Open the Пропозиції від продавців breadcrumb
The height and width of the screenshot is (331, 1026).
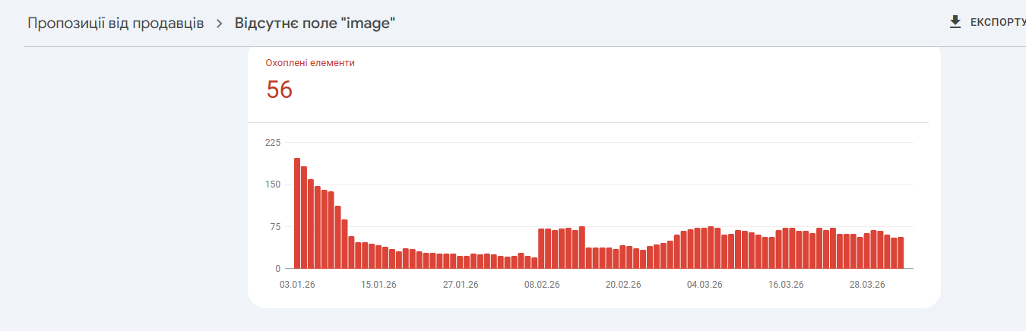click(116, 23)
